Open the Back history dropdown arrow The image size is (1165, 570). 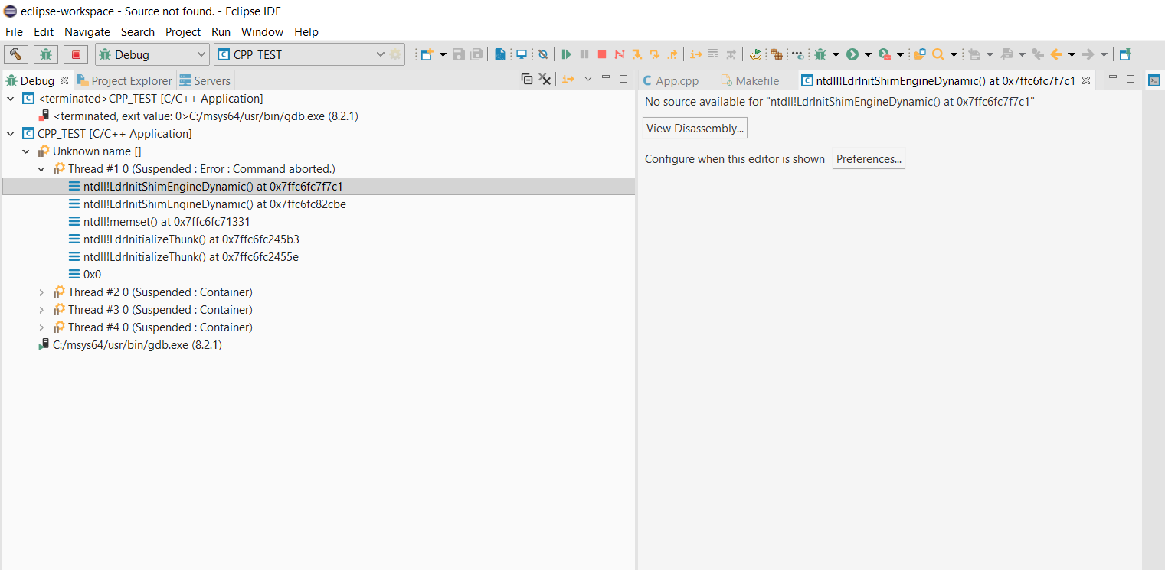[1072, 54]
